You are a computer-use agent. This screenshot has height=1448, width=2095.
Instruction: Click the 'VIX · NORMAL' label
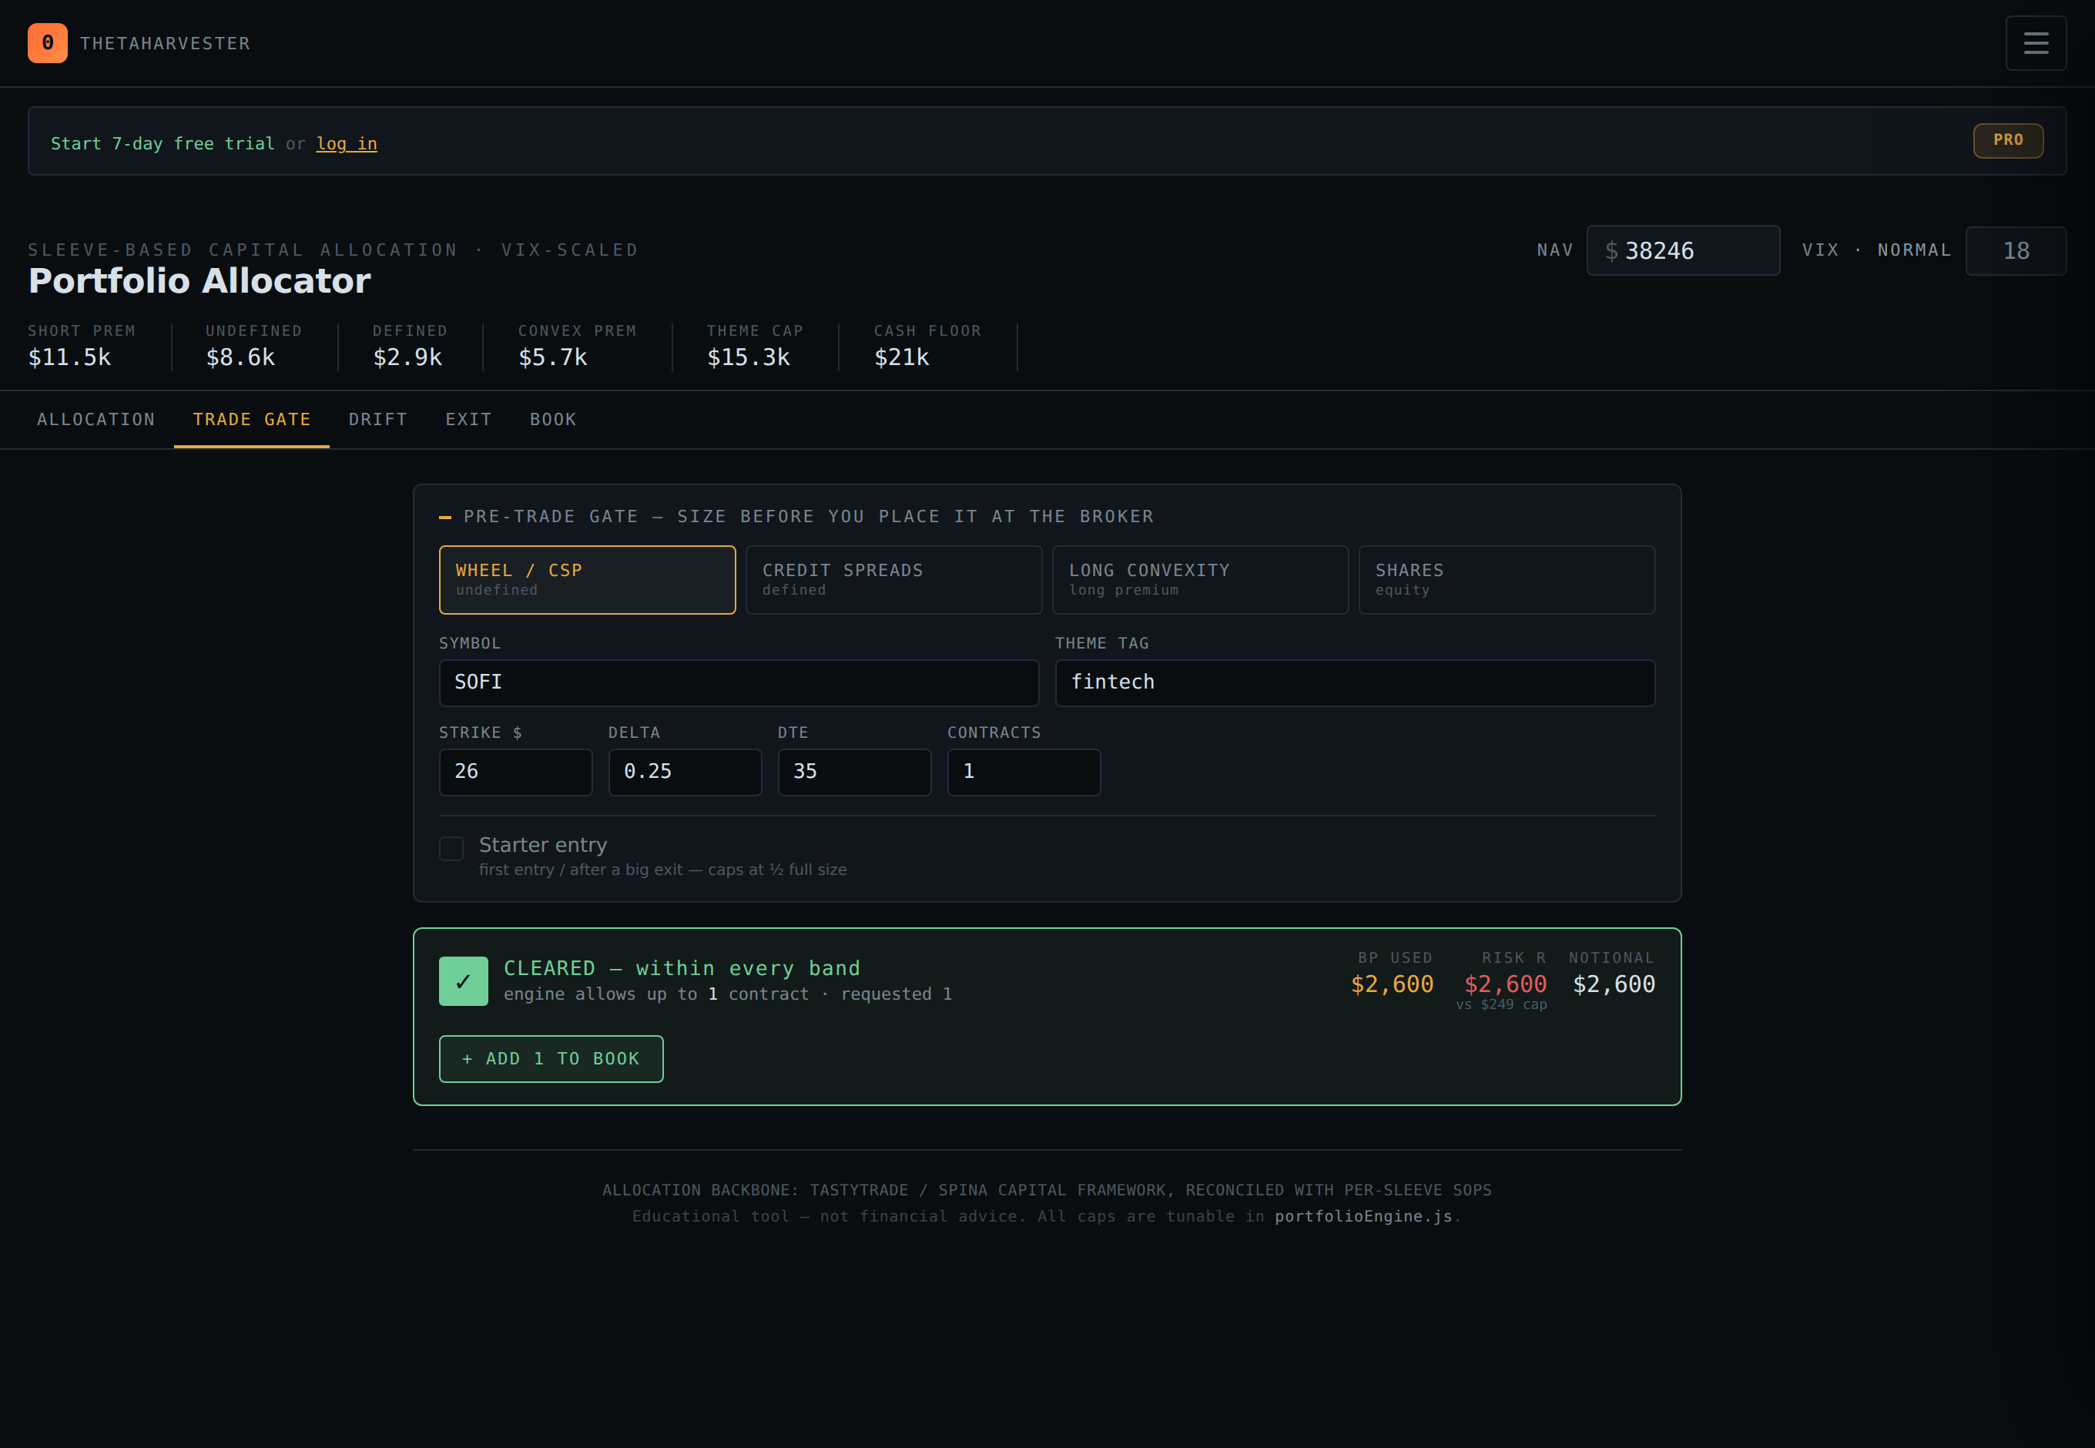1876,250
